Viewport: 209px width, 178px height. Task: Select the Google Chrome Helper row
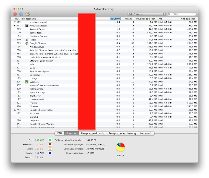coord(105,110)
